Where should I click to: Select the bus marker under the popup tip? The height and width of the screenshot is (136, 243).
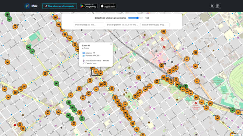96,71
